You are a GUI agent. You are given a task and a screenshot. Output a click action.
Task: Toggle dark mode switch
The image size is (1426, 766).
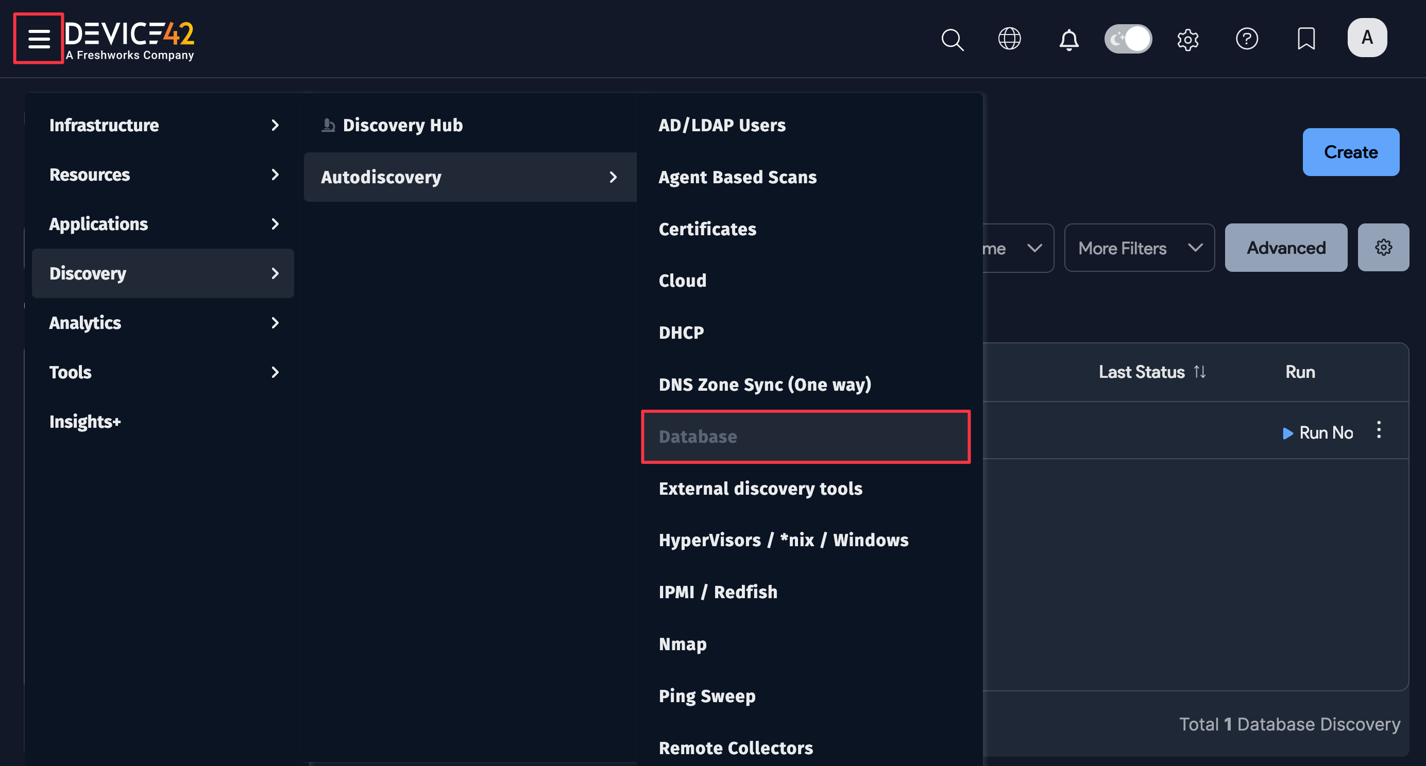pyautogui.click(x=1128, y=39)
